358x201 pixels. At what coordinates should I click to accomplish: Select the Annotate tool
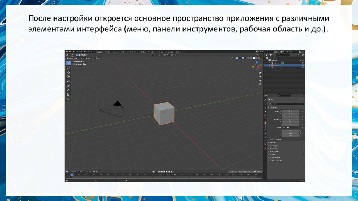tap(68, 90)
